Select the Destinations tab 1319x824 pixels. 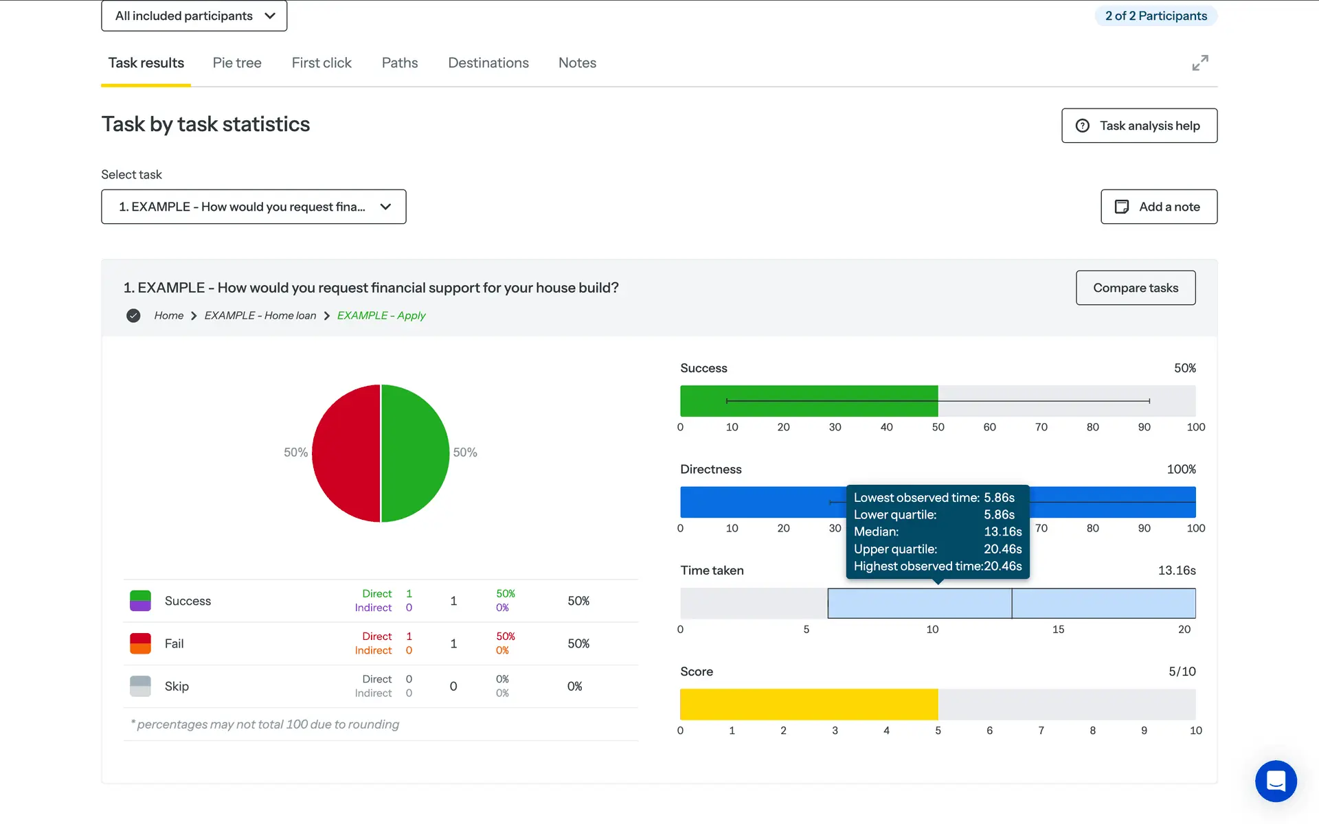point(488,63)
